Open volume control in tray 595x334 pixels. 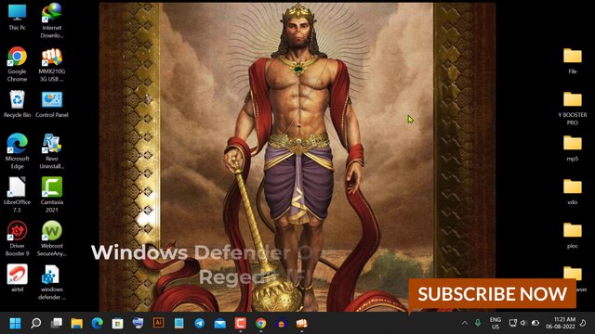(523, 323)
